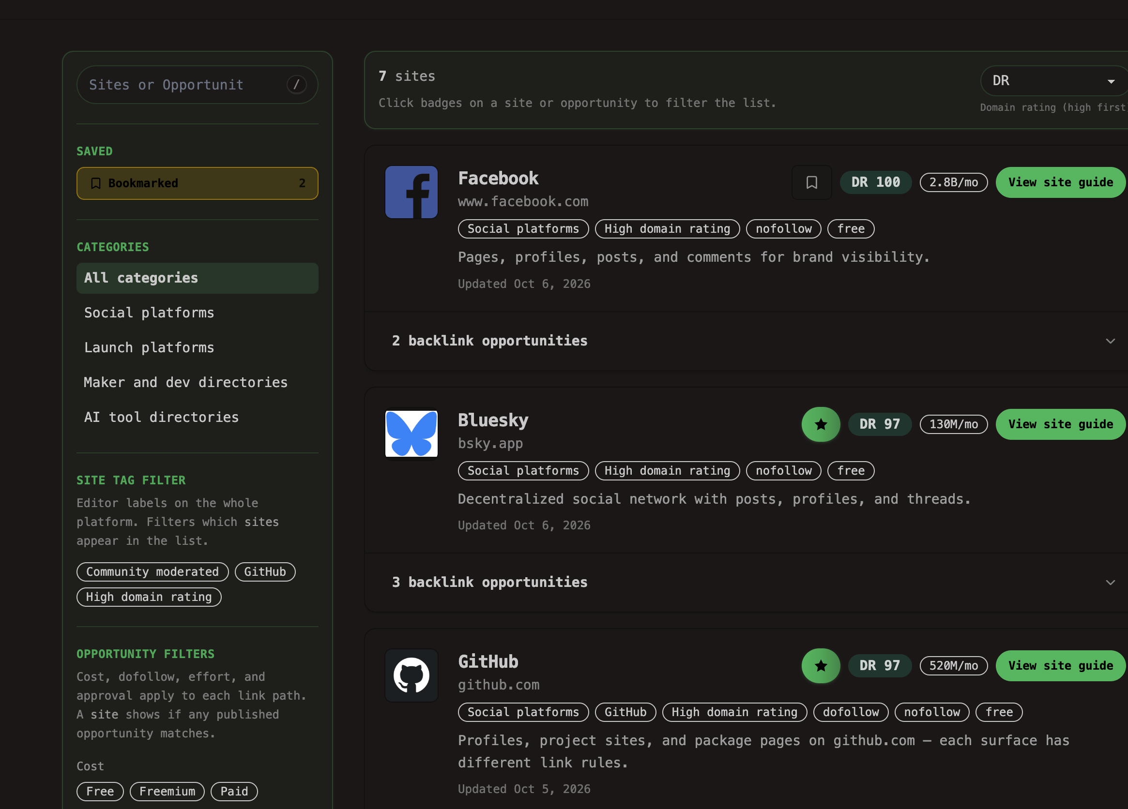Bookmark the Facebook site
The width and height of the screenshot is (1128, 809).
811,182
